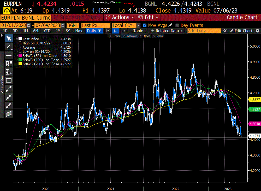Screen dimensions: 261x191
Task: Toggle the Annotate toolbar button
Action: click(x=130, y=36)
